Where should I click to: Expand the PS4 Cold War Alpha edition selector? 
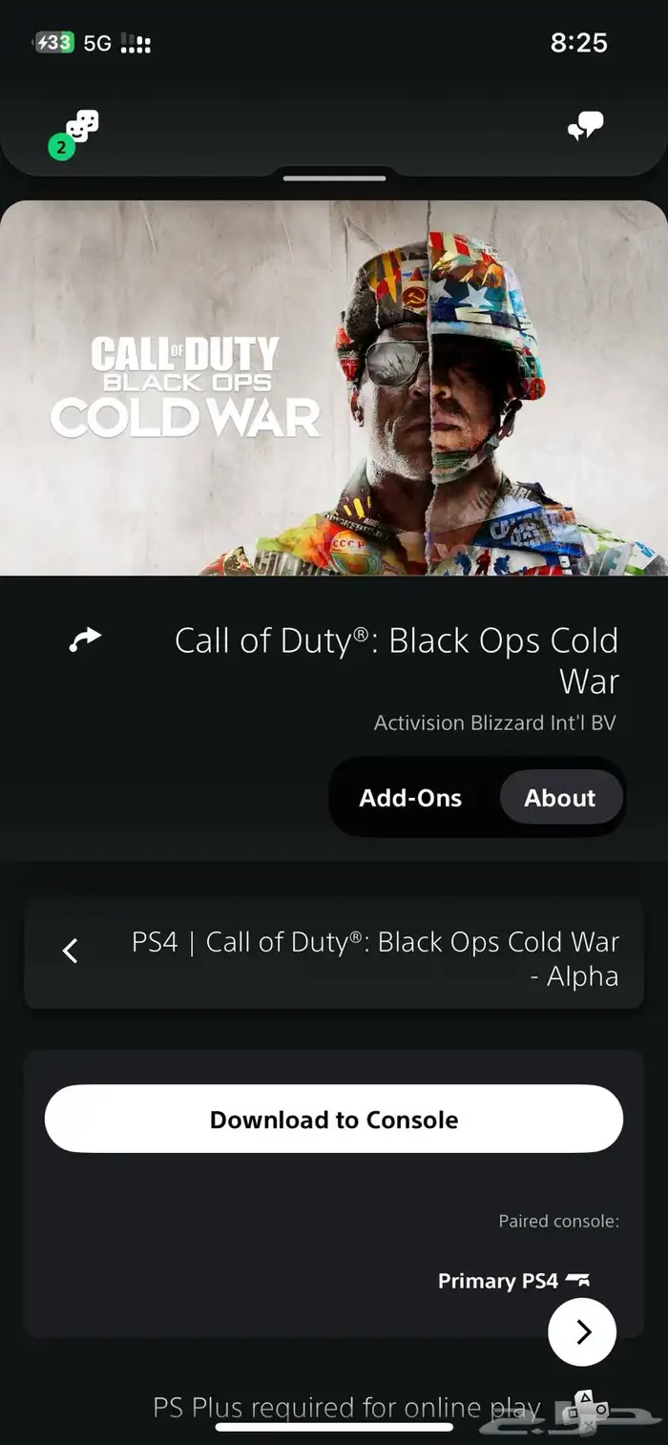334,953
